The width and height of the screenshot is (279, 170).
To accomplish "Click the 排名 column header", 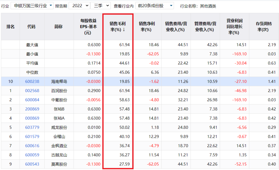I will tap(11, 27).
